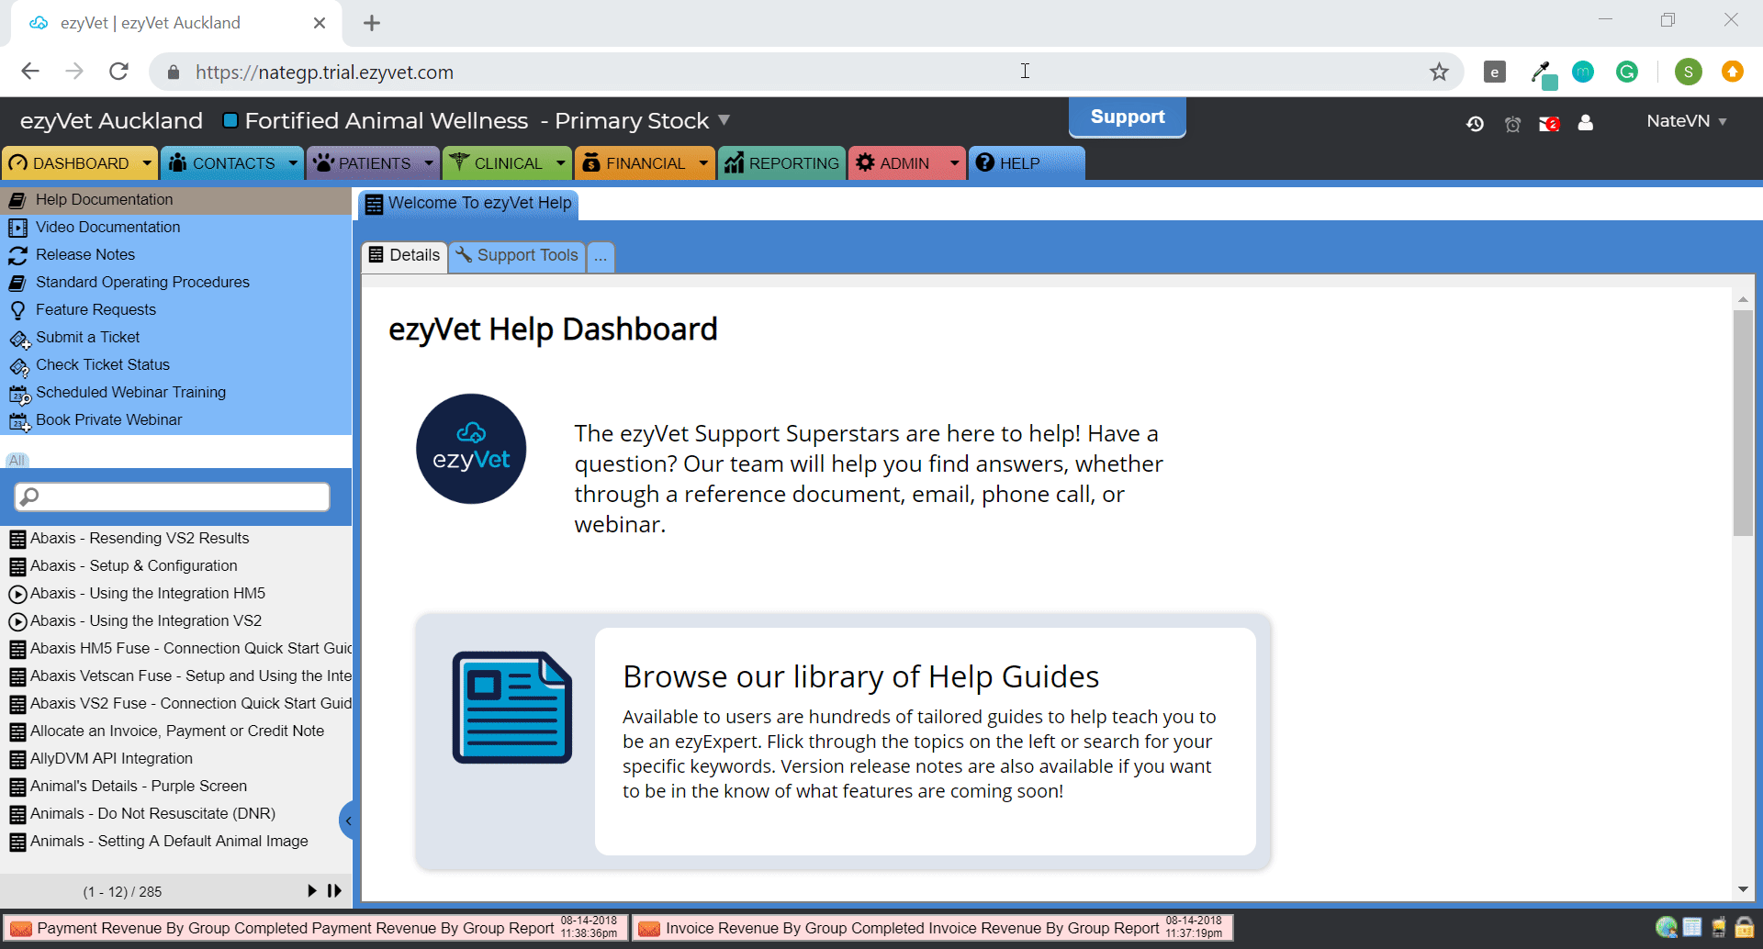
Task: Click the Help Guides document illustration
Action: pyautogui.click(x=511, y=707)
